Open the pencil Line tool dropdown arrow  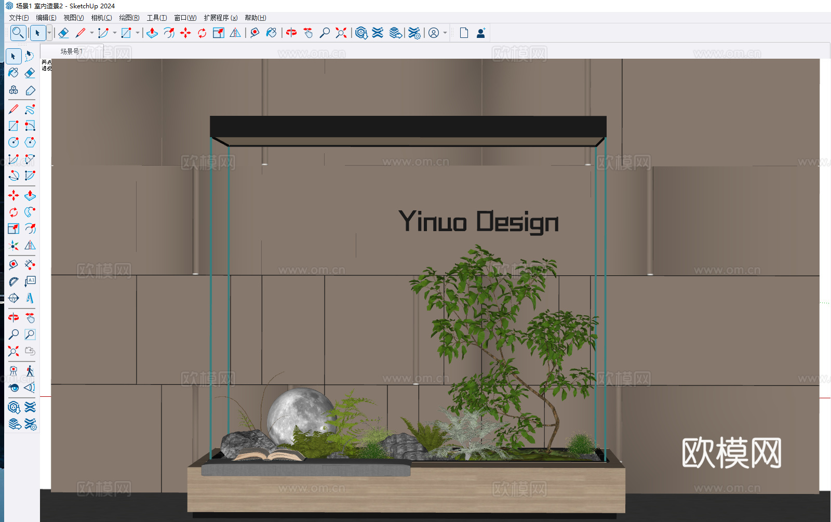point(92,33)
